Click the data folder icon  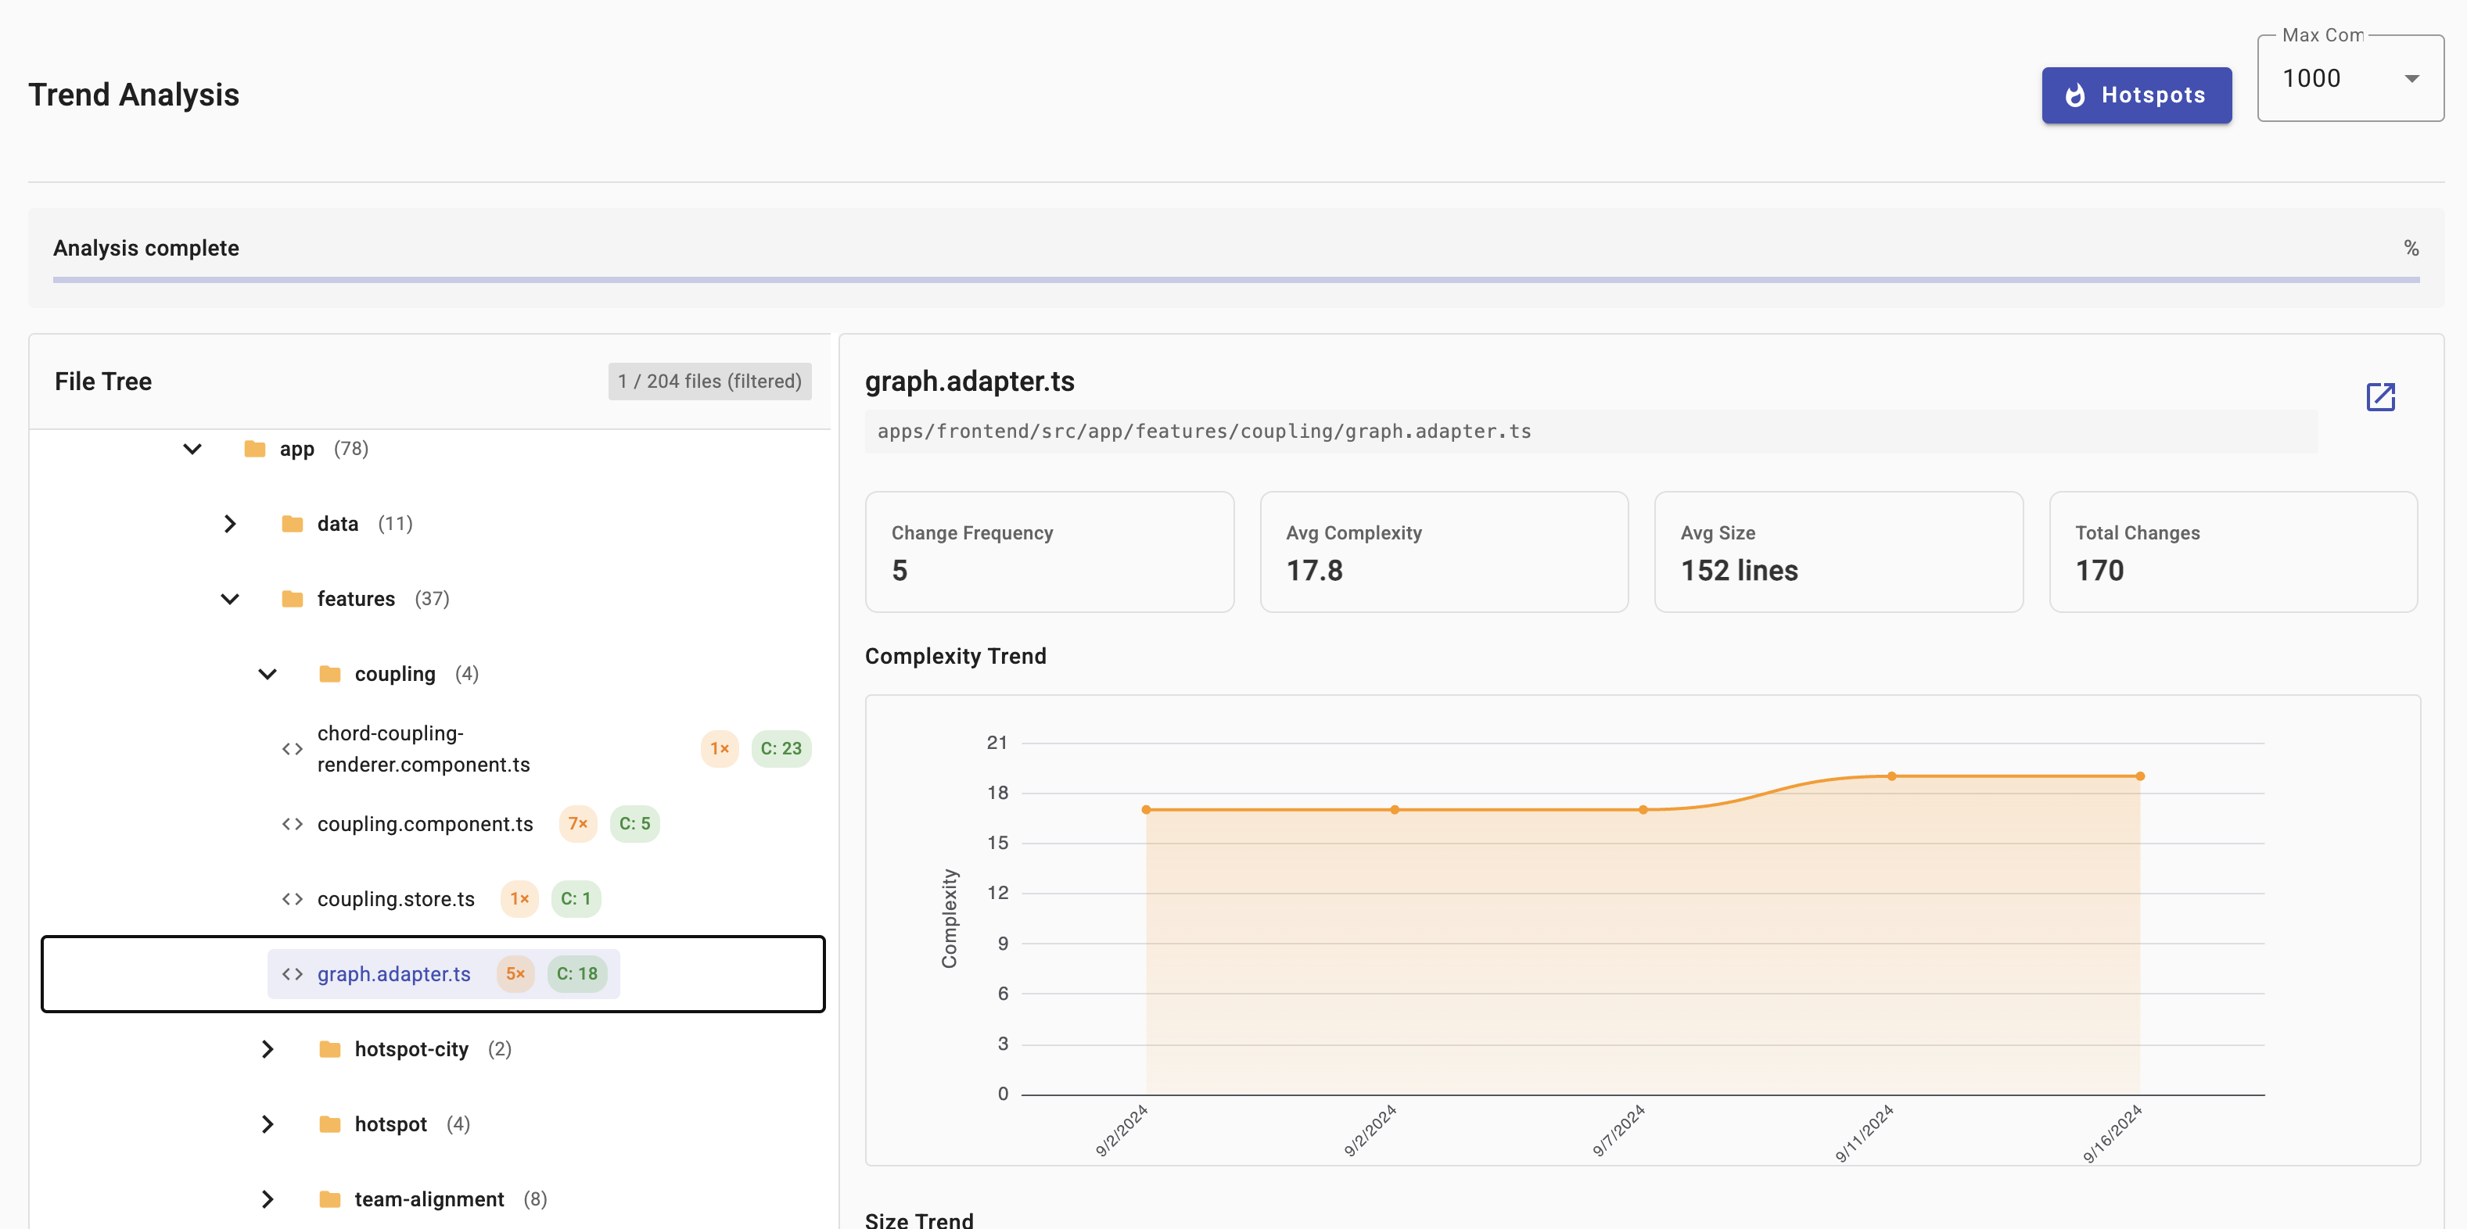[x=292, y=524]
